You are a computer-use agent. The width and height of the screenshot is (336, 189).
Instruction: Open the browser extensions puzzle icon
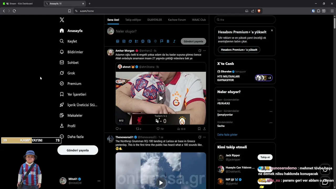pyautogui.click(x=318, y=11)
